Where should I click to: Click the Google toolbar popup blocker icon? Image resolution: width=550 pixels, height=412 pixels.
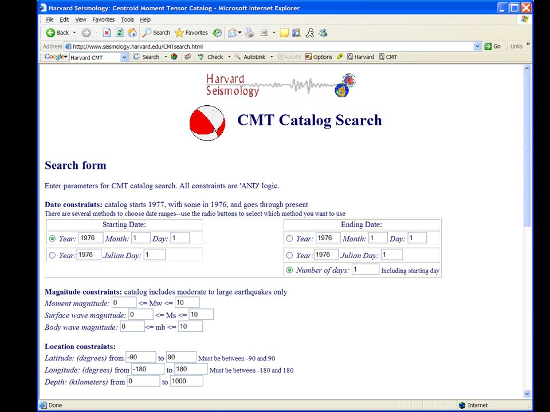coord(188,57)
